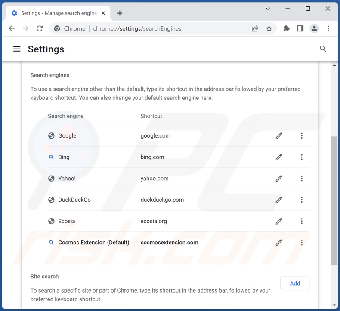This screenshot has height=311, width=340.
Task: Open the profile avatar button
Action: [x=315, y=29]
